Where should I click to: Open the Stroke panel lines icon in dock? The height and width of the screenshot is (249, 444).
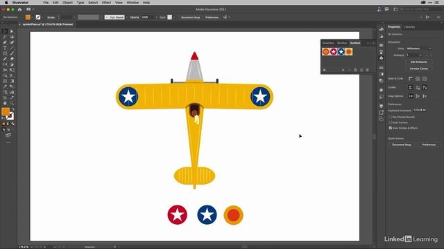pos(381,68)
